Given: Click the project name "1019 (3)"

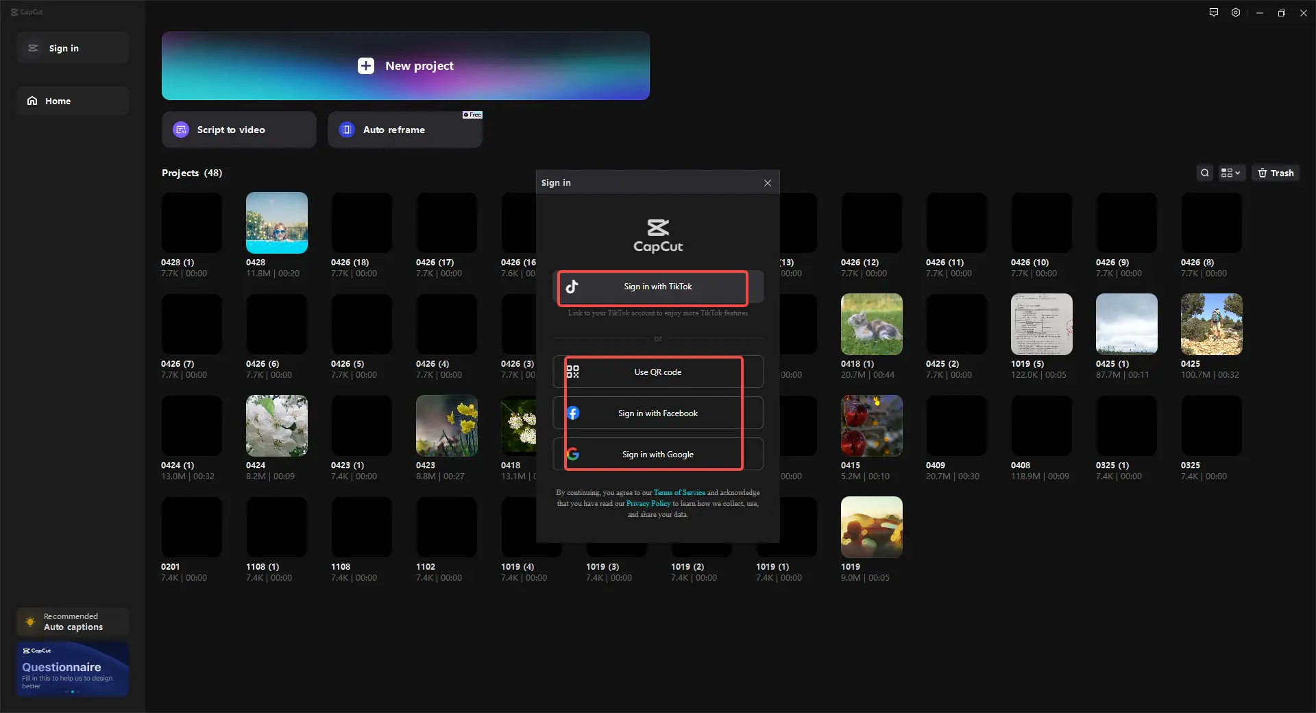Looking at the screenshot, I should pyautogui.click(x=602, y=567).
